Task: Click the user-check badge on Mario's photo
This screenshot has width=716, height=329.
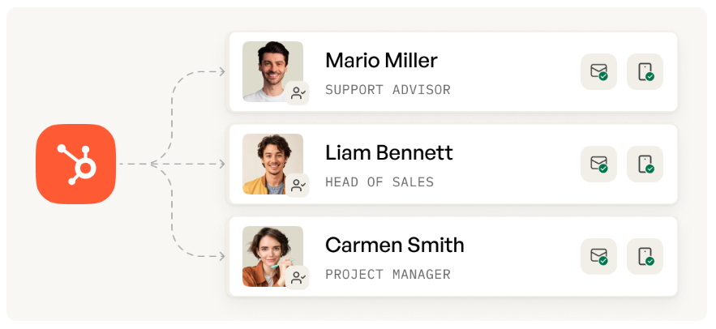Action: point(298,93)
